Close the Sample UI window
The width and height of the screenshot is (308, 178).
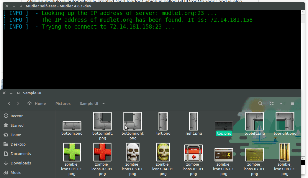click(x=4, y=93)
